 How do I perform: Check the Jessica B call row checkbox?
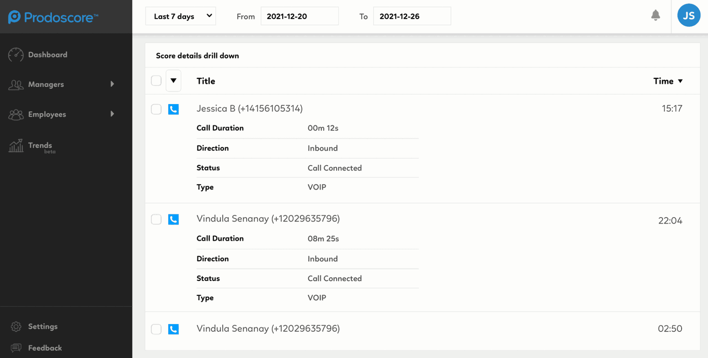click(x=156, y=109)
